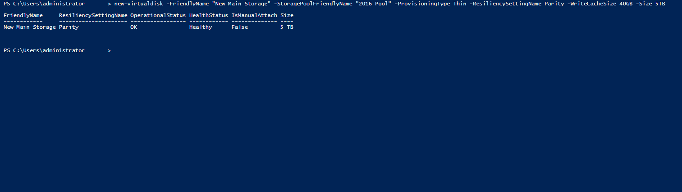Click the Healthy status value
The image size is (682, 192).
pos(200,27)
